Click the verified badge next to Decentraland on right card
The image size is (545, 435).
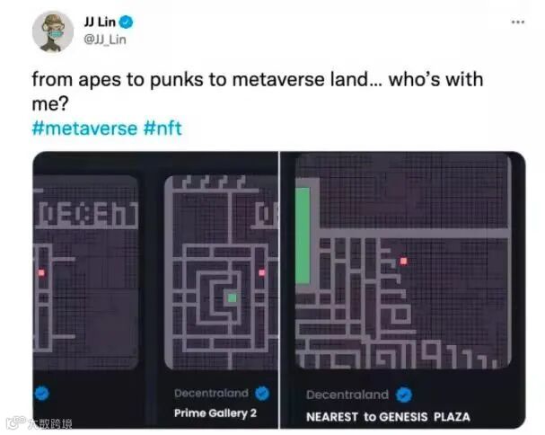[404, 395]
